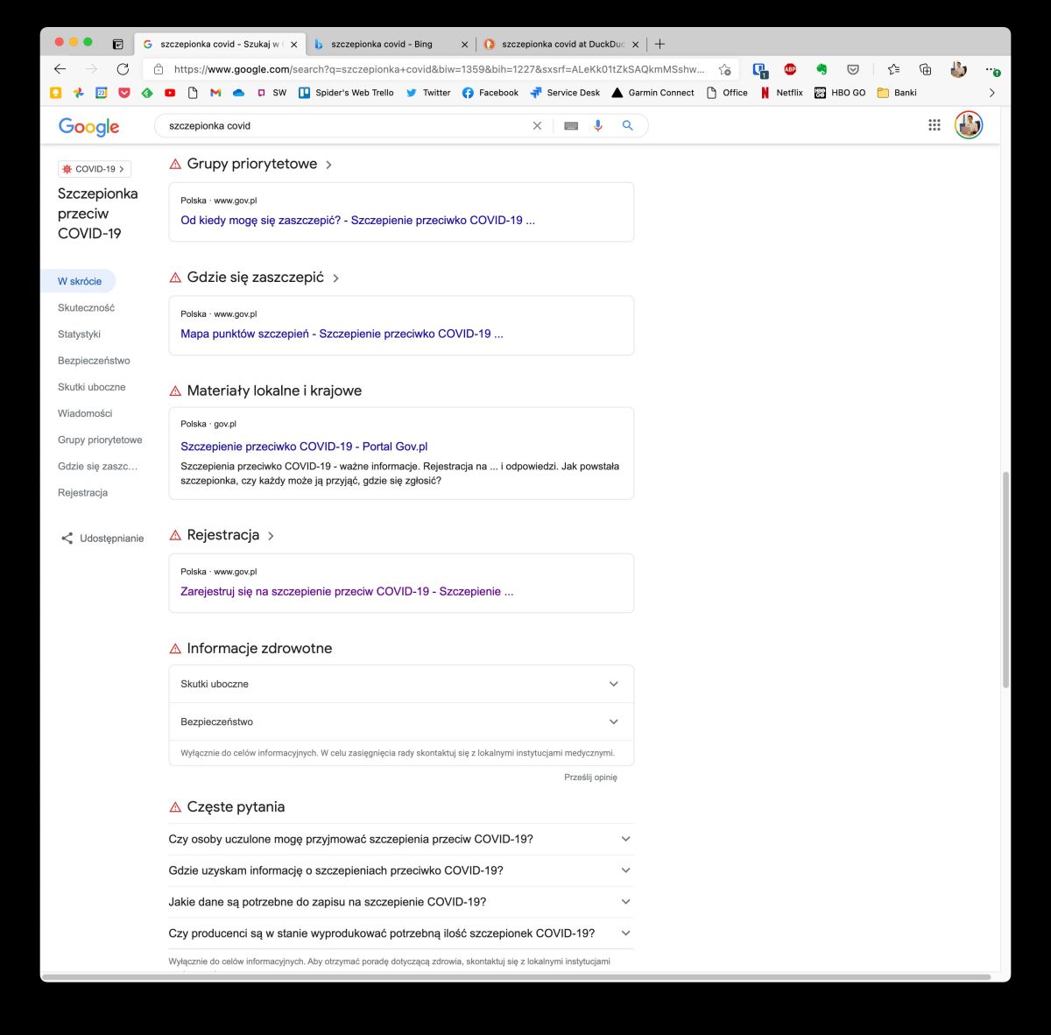Clear the Google search box
The width and height of the screenshot is (1051, 1035).
click(538, 126)
